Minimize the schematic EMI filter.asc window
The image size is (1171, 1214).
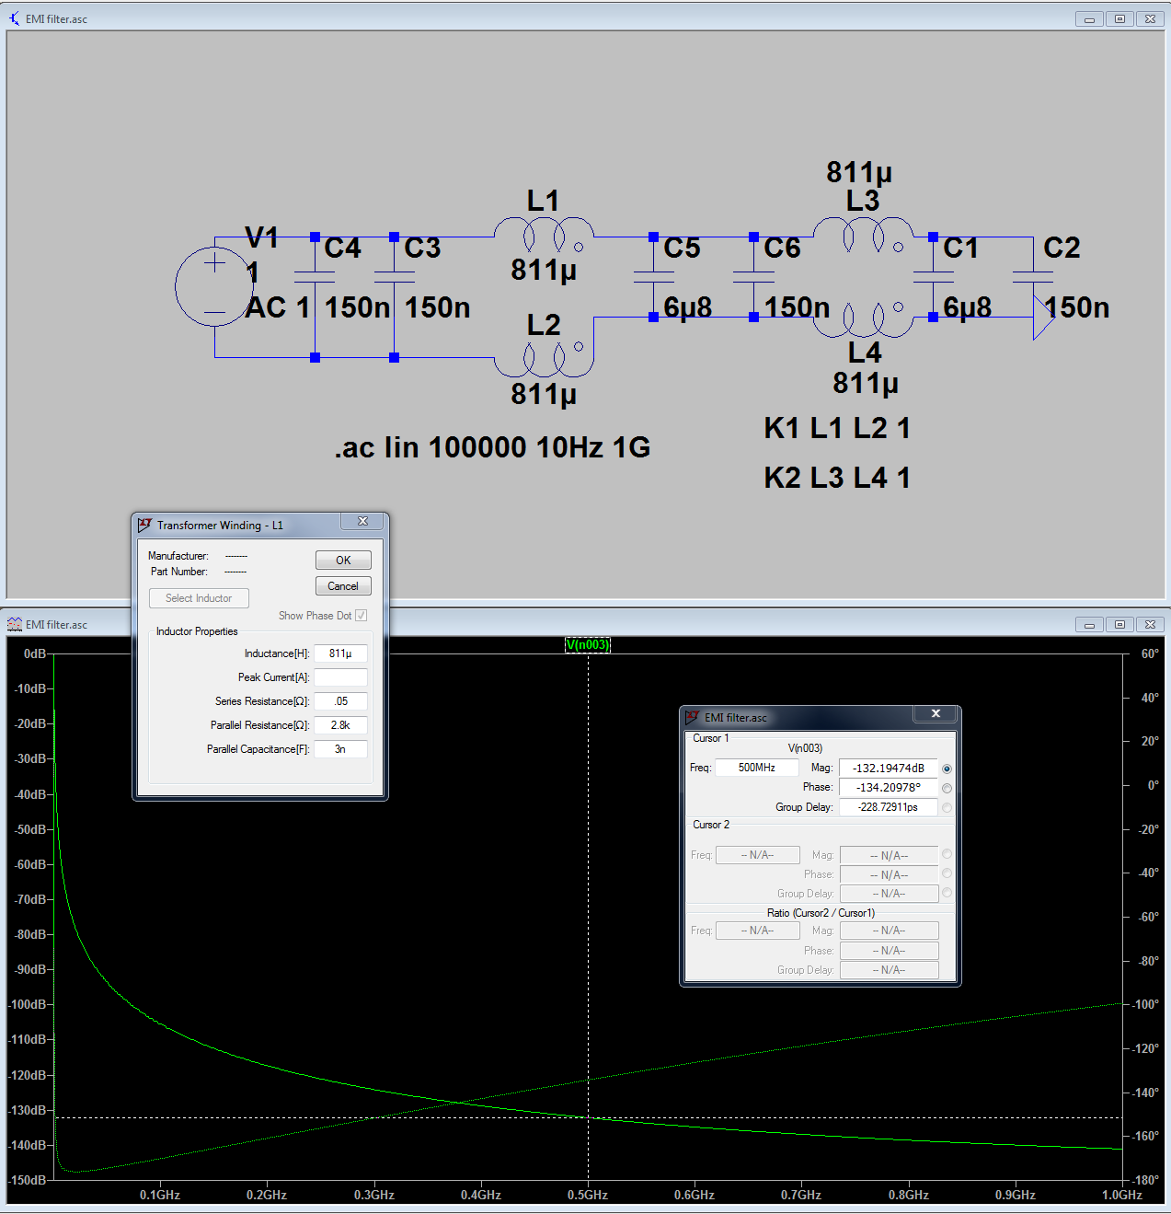click(x=1089, y=19)
